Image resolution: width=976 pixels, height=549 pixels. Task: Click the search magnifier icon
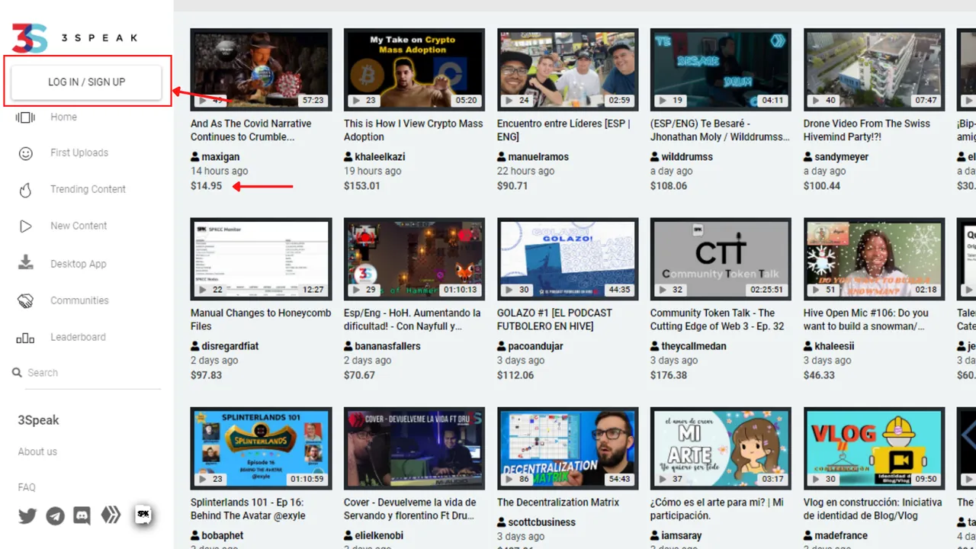click(x=17, y=372)
